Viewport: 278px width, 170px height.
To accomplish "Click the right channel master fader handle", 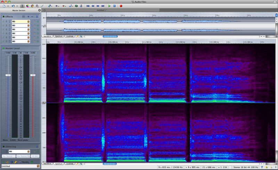I will (x=33, y=75).
